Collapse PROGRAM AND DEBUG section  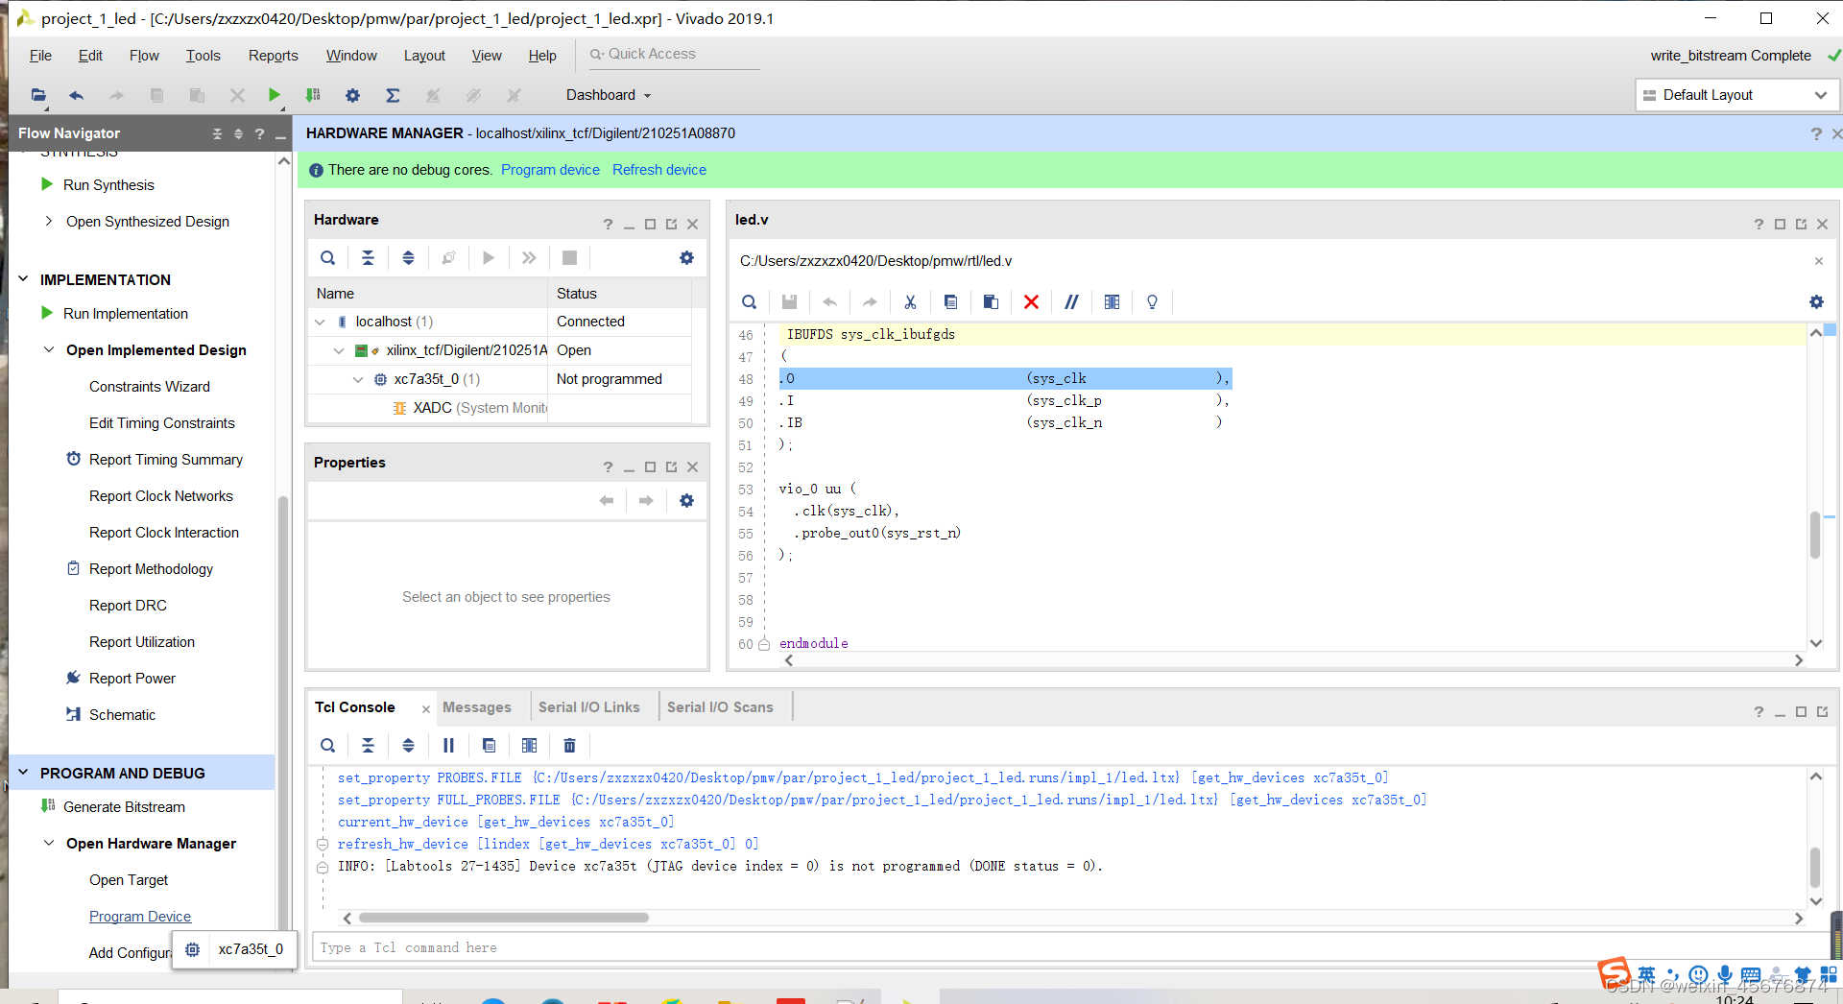tap(24, 773)
